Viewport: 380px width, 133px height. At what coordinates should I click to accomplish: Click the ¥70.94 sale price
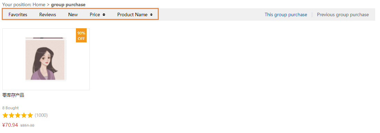[x=10, y=125]
